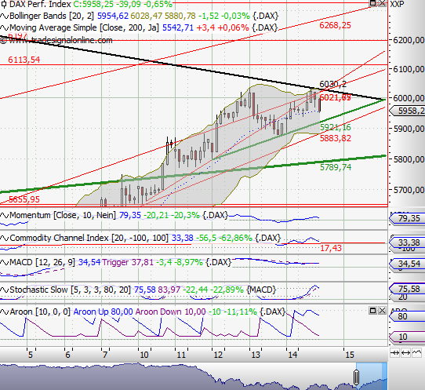
Task: Click the 6113,54 resistance level label
Action: pyautogui.click(x=24, y=60)
